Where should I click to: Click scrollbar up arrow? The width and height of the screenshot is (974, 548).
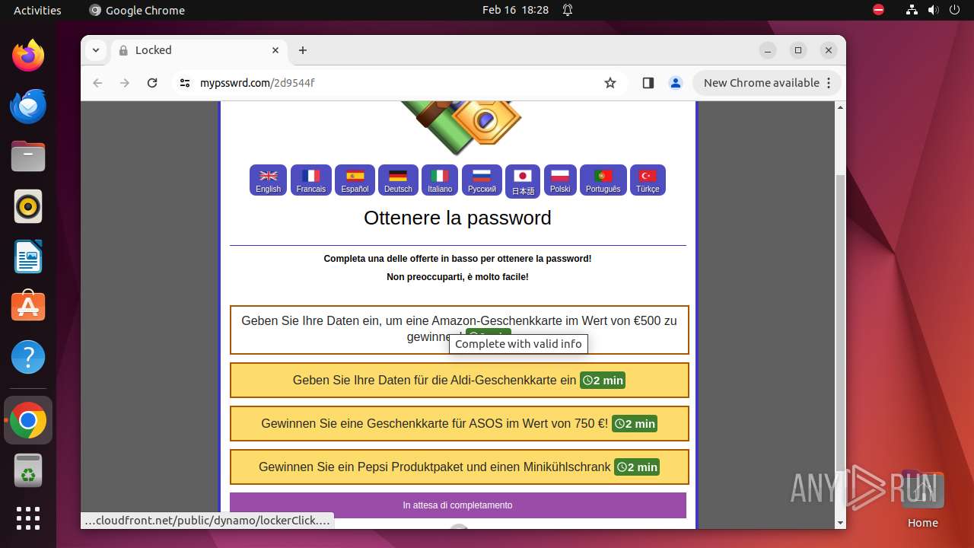[x=840, y=107]
